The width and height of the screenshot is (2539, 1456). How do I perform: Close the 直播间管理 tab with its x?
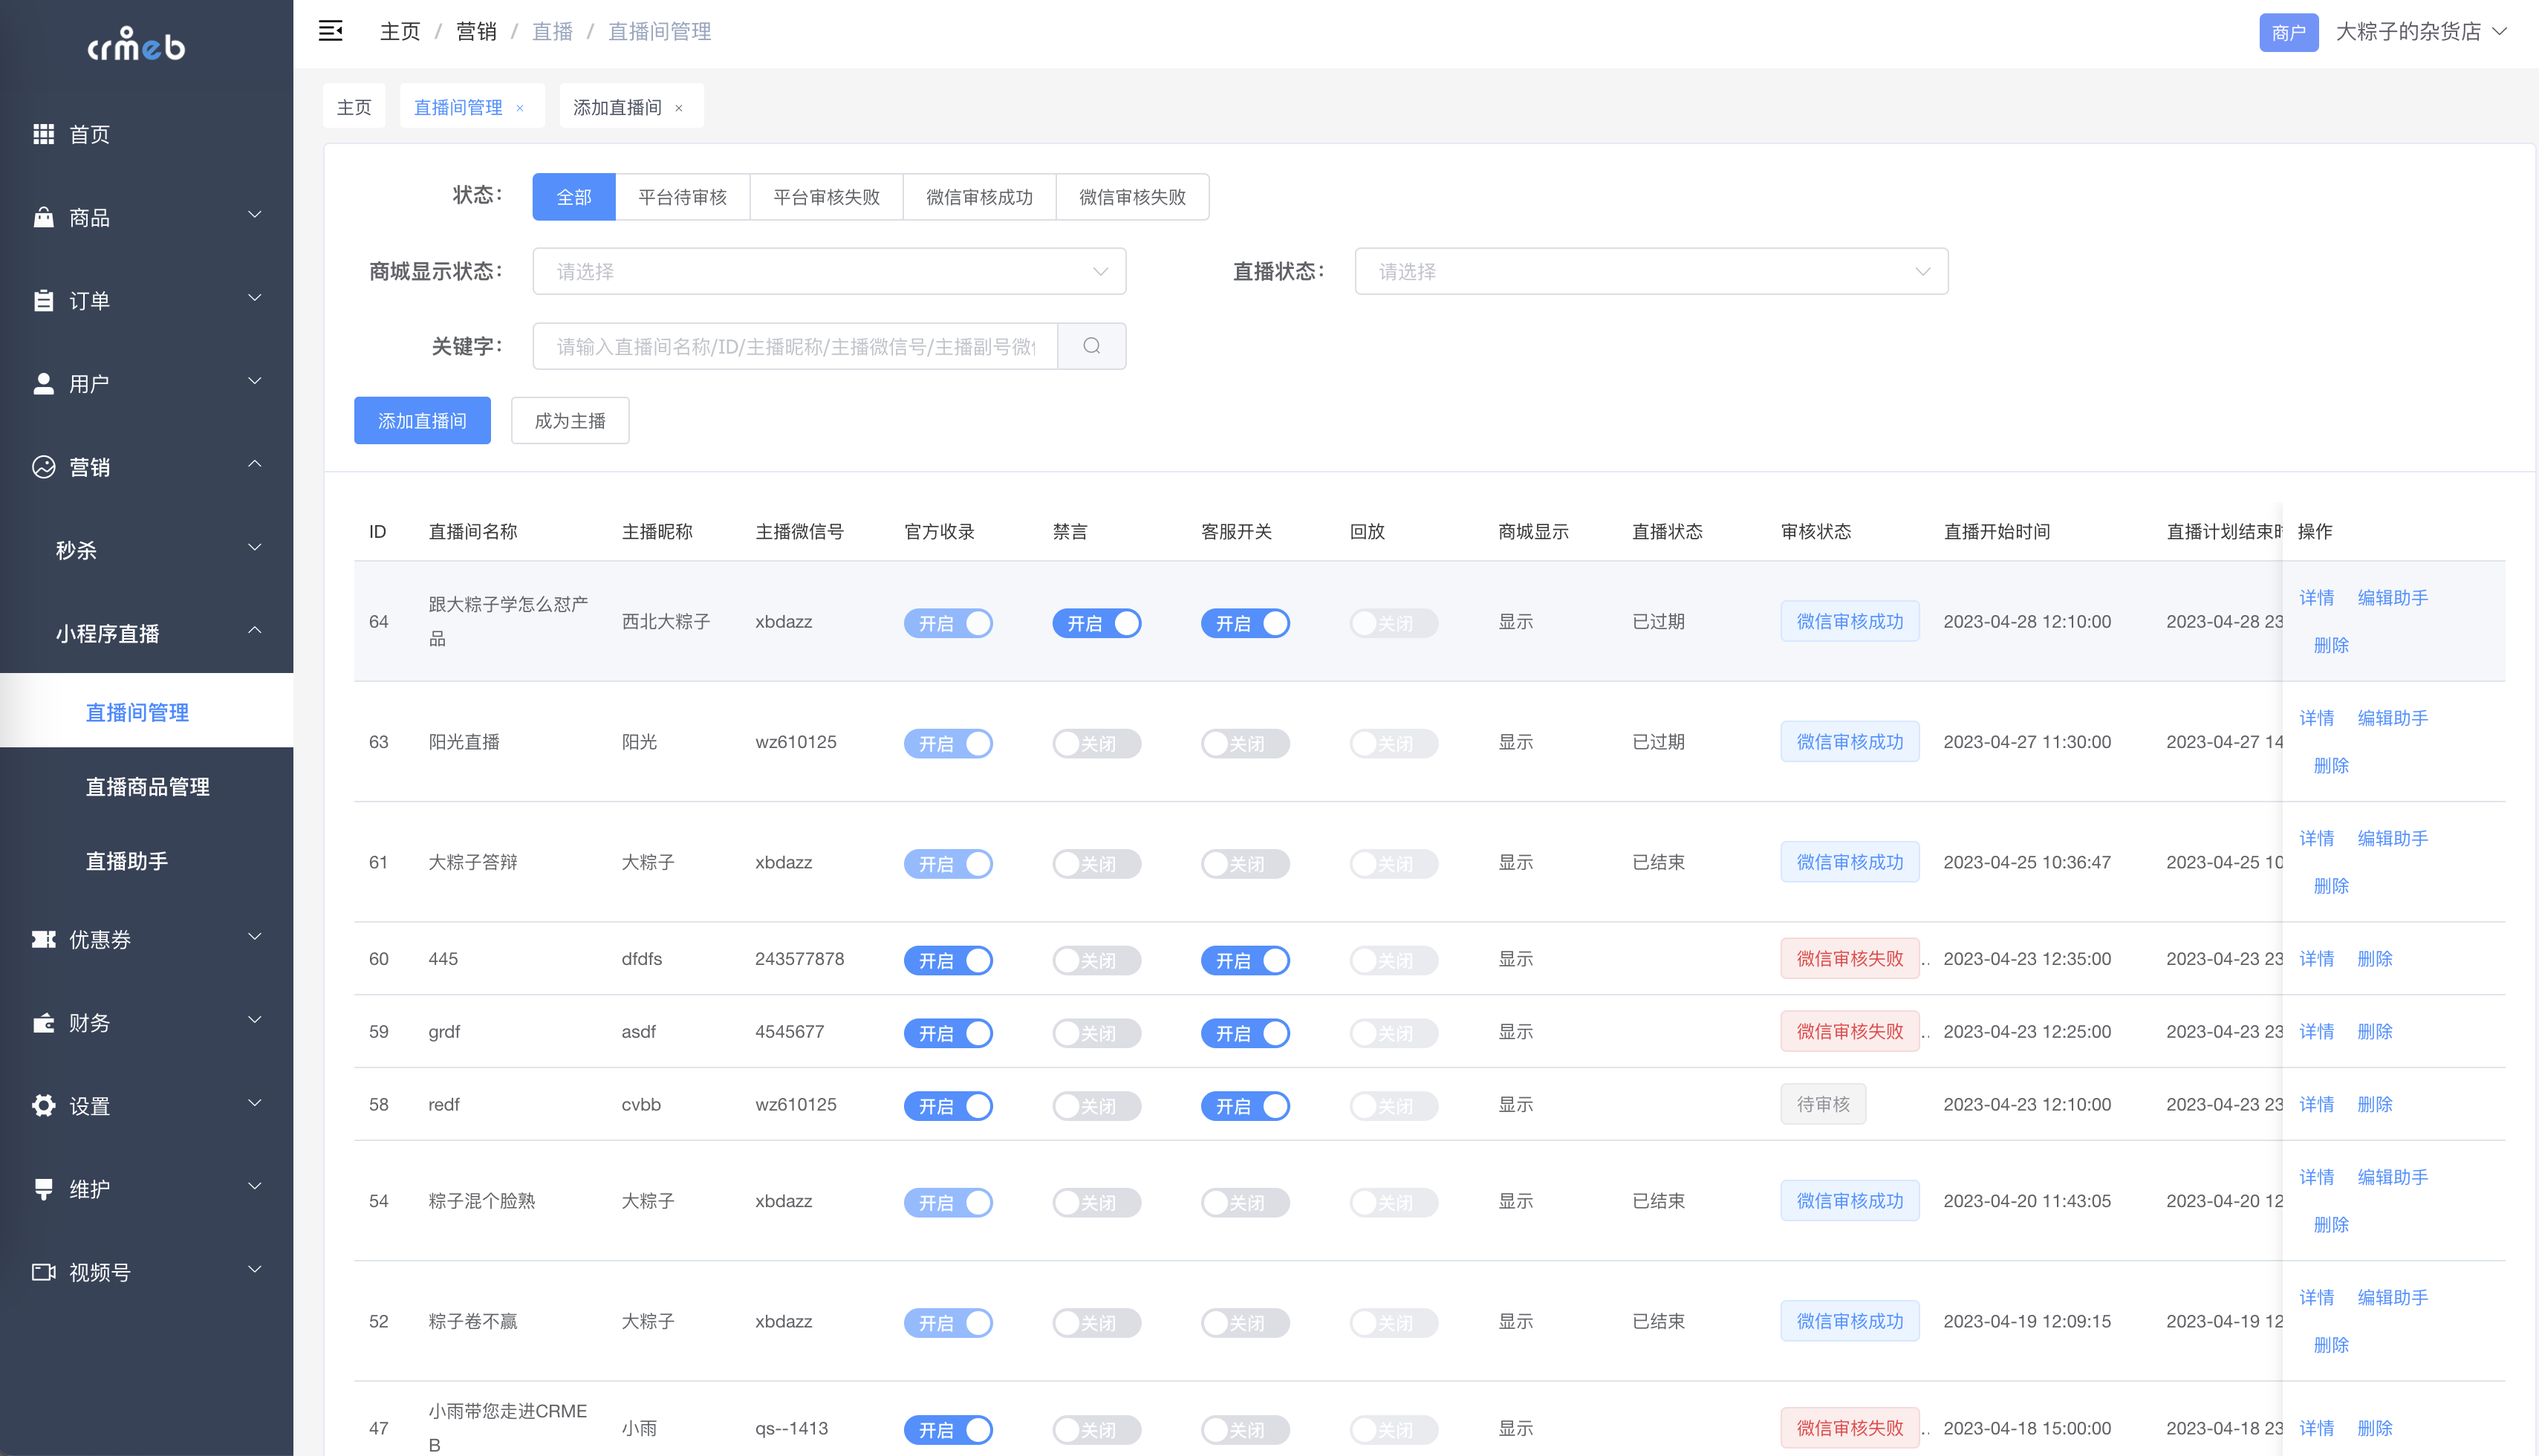pos(520,108)
